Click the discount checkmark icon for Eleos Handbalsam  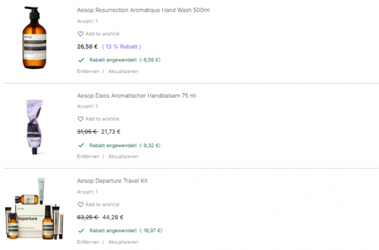point(80,145)
